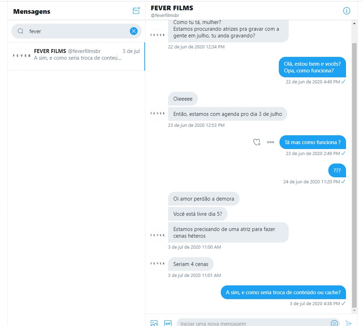
Task: Click the search magnifier icon
Action: 21,31
